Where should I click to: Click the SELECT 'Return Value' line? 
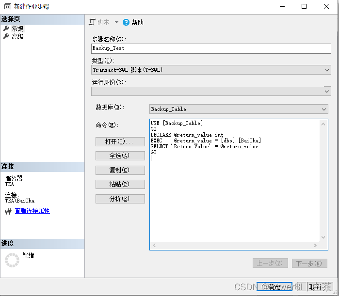pyautogui.click(x=205, y=146)
